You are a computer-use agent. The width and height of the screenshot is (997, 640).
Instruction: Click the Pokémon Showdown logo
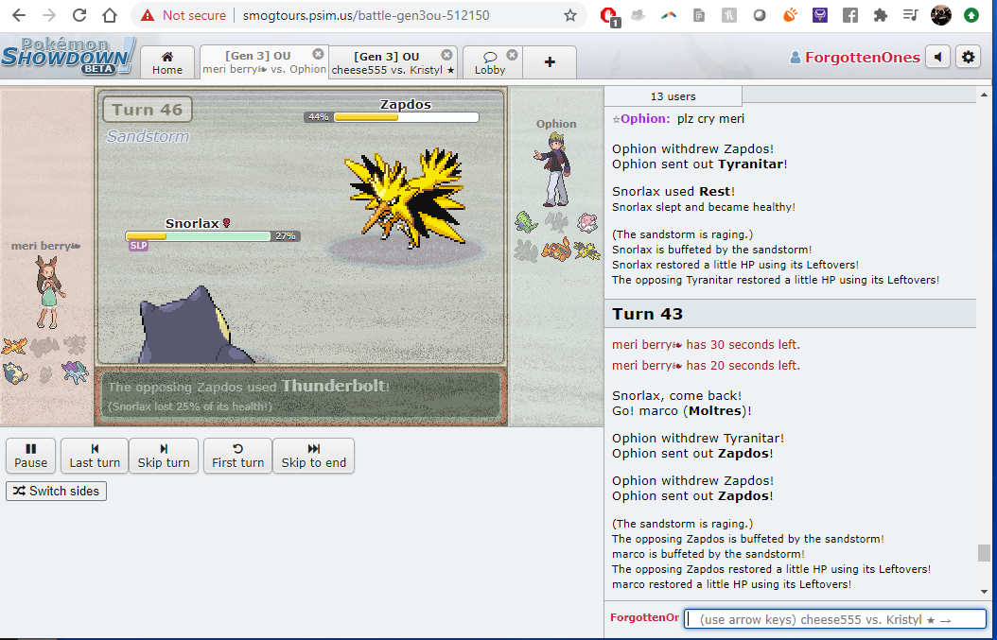click(x=68, y=56)
